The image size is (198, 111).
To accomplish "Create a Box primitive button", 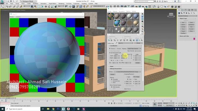I will pyautogui.click(x=183, y=23).
